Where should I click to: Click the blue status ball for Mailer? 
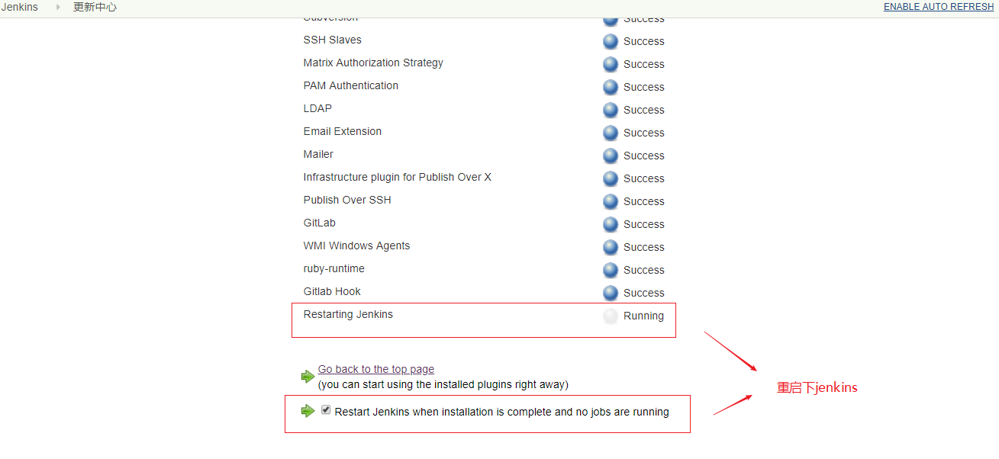[611, 156]
